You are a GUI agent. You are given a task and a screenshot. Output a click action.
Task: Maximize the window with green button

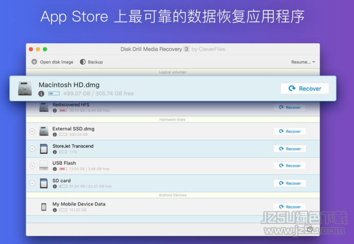(45, 49)
